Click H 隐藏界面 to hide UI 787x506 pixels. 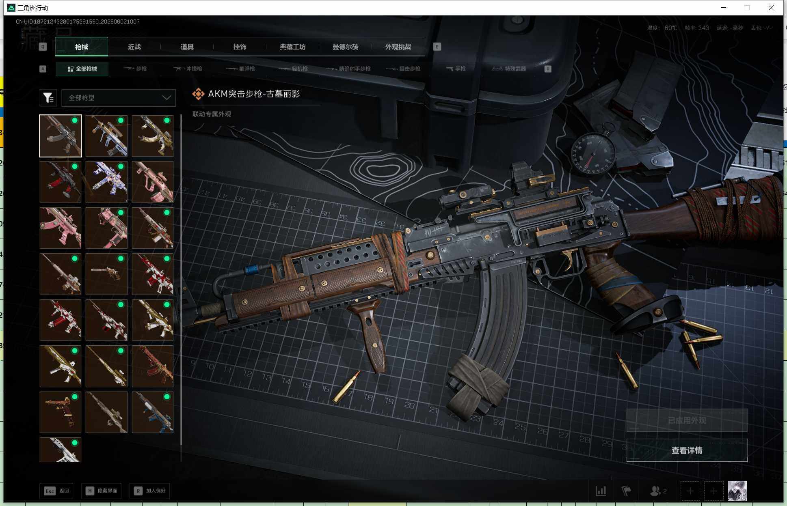102,491
